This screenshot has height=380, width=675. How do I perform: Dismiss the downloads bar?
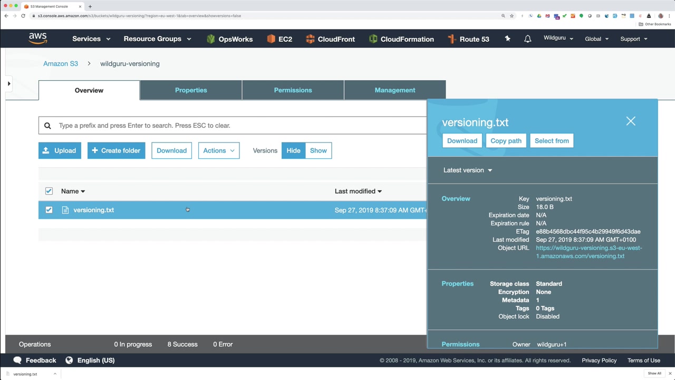click(670, 374)
